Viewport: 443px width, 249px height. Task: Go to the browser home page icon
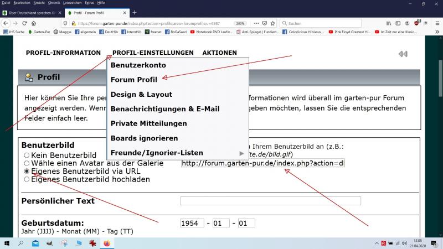[34, 23]
